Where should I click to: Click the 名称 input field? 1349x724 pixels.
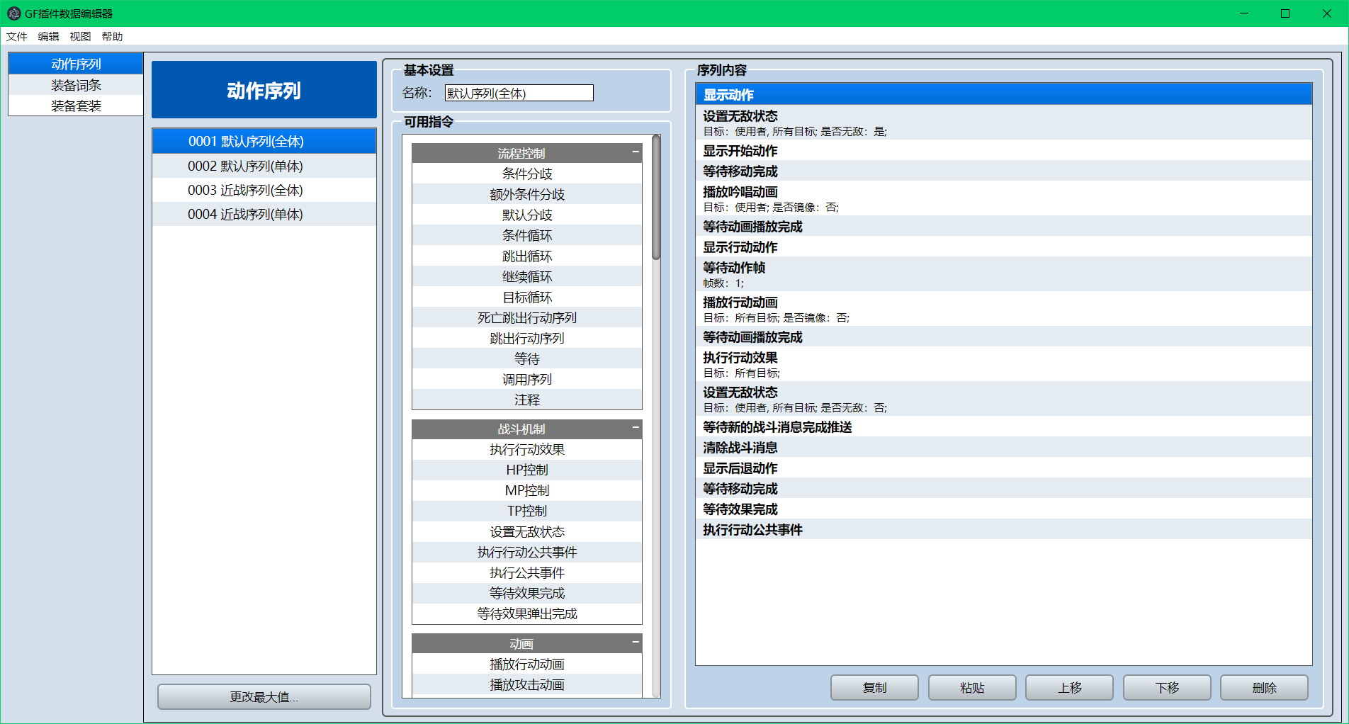click(x=519, y=93)
